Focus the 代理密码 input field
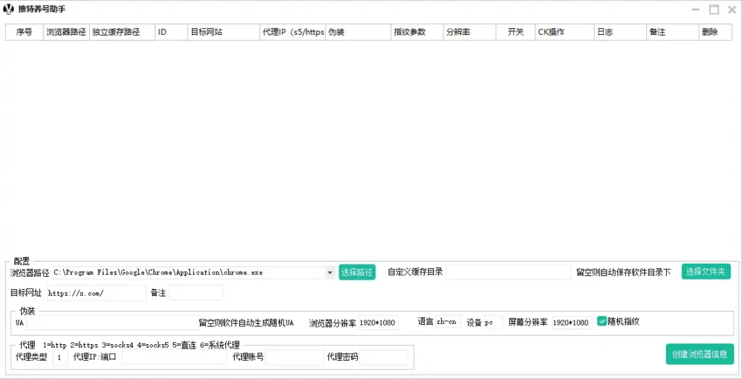Screen dimensions: 742x379 384,358
